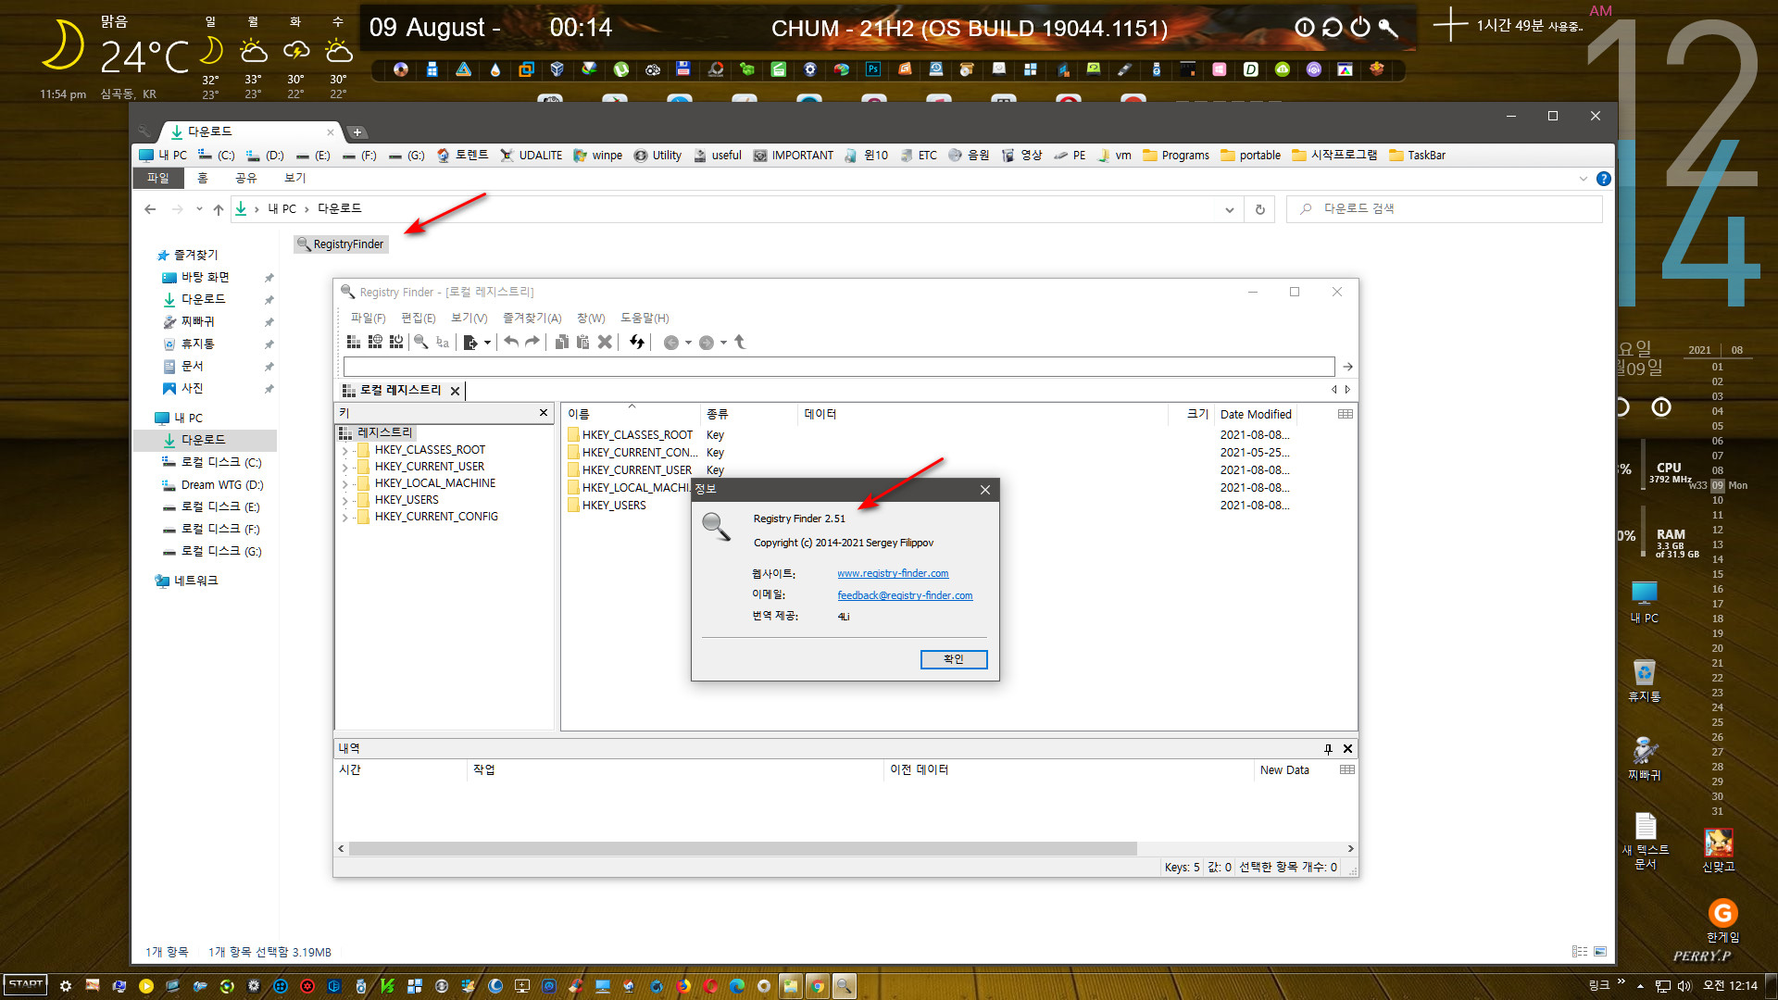Click the Forward navigation circle in Registry Finder
The width and height of the screenshot is (1778, 1000).
coord(707,343)
